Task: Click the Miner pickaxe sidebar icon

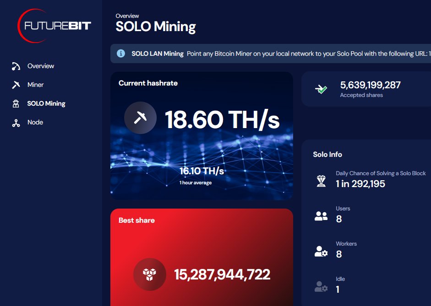Action: click(x=16, y=85)
